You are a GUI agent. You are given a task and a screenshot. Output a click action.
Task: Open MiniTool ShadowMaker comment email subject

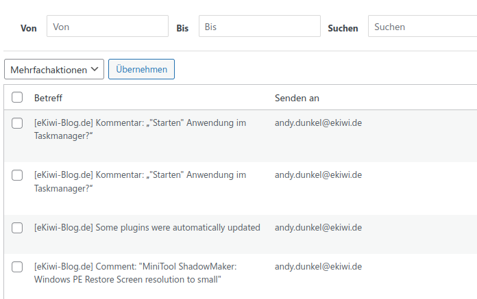pyautogui.click(x=136, y=273)
